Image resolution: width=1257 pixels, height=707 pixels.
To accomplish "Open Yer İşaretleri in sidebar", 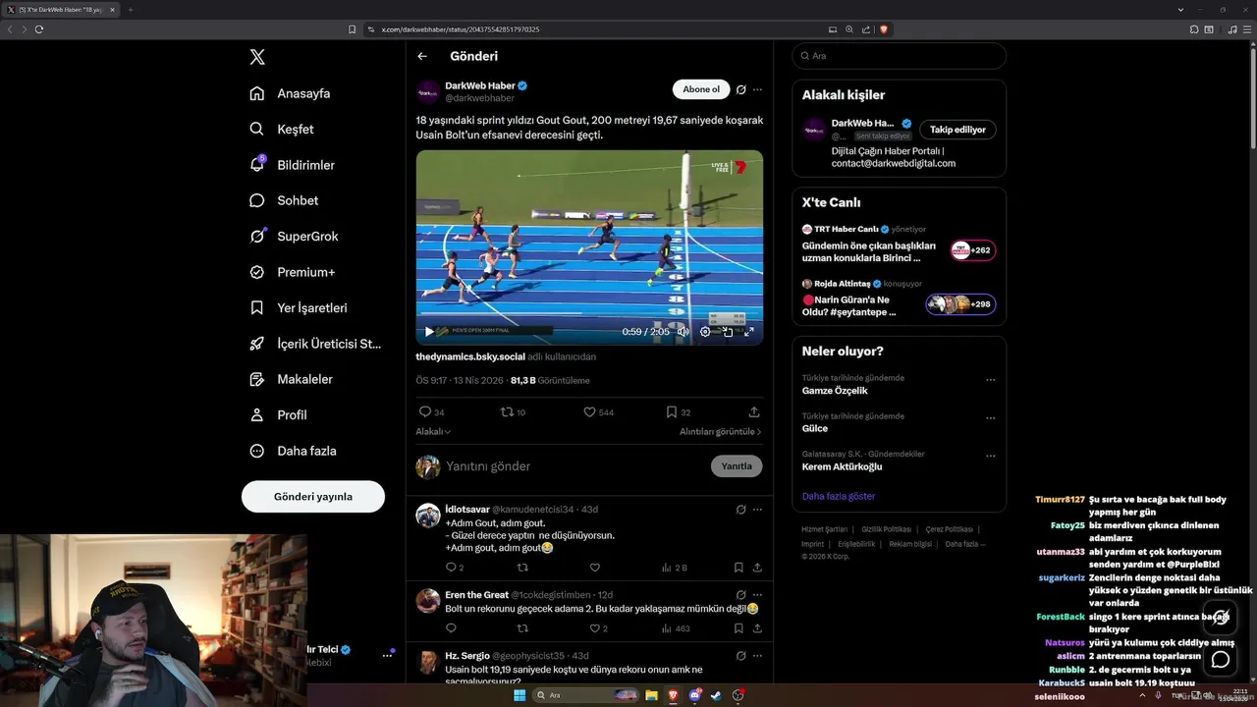I will tap(299, 307).
